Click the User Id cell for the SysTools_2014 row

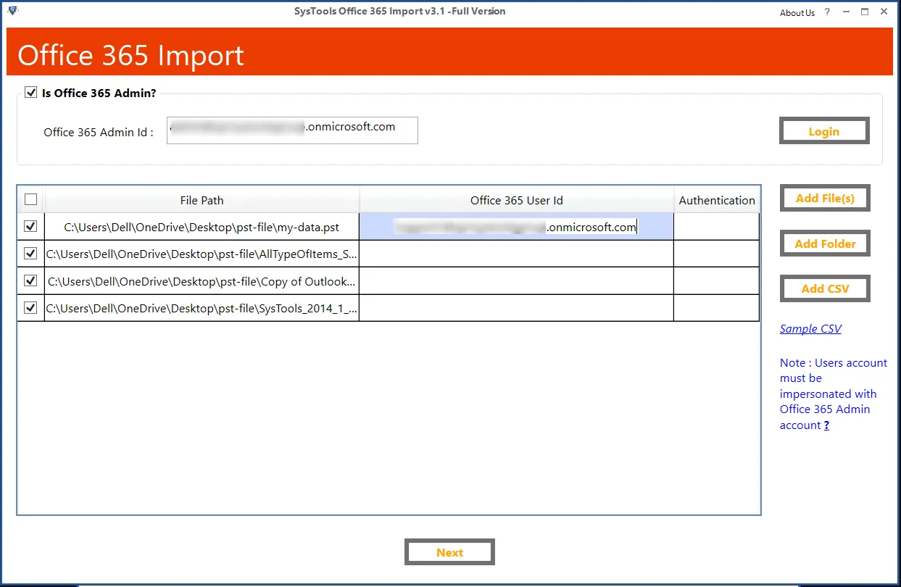point(516,308)
